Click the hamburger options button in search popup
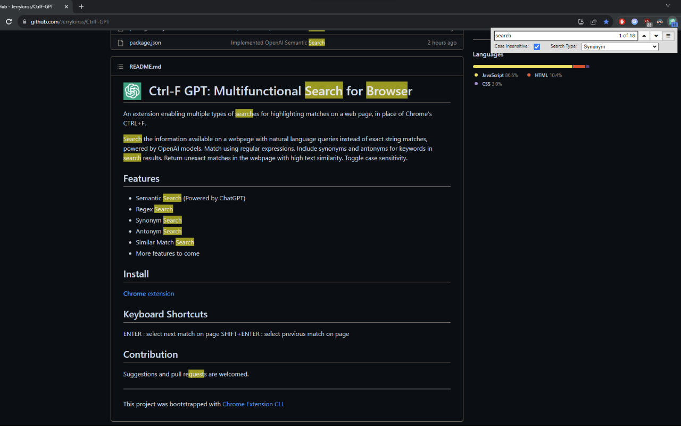The image size is (681, 426). click(669, 36)
